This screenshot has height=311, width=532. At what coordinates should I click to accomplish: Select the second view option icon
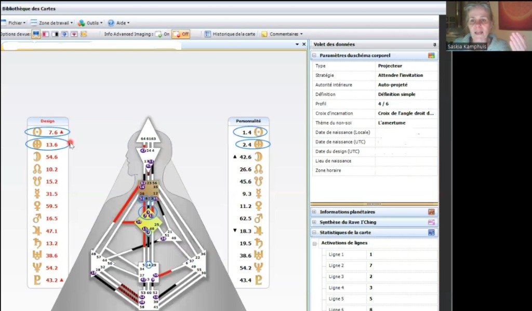[x=46, y=34]
